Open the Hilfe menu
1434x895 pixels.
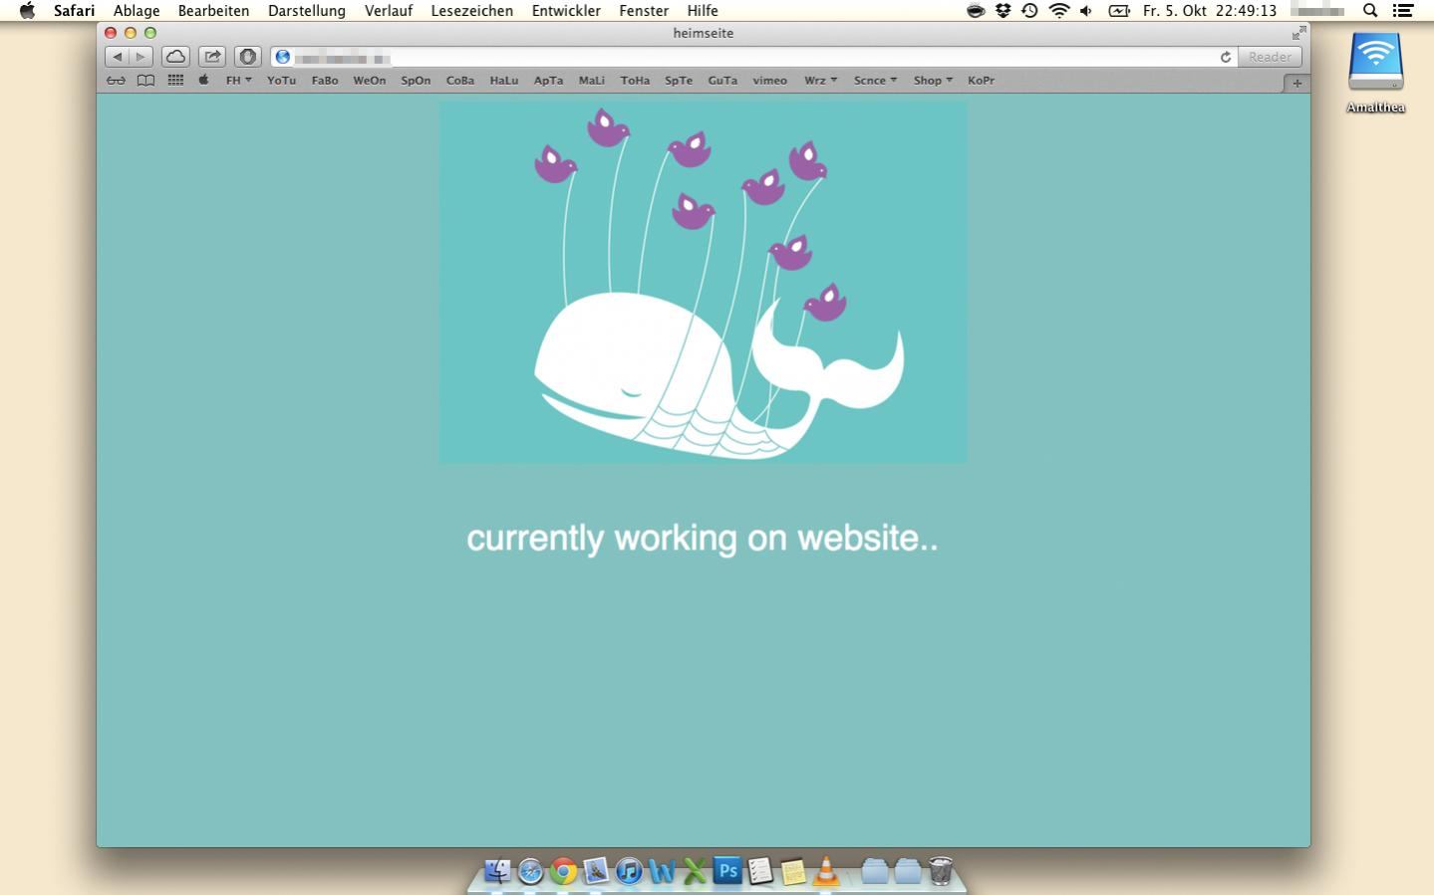point(703,11)
